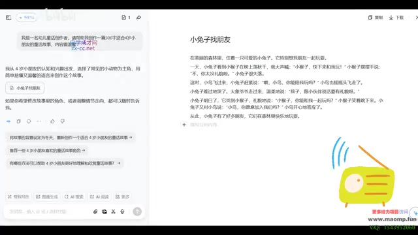Select suggestion about helping kids understand stories
This screenshot has height=235, width=418.
pyautogui.click(x=65, y=163)
